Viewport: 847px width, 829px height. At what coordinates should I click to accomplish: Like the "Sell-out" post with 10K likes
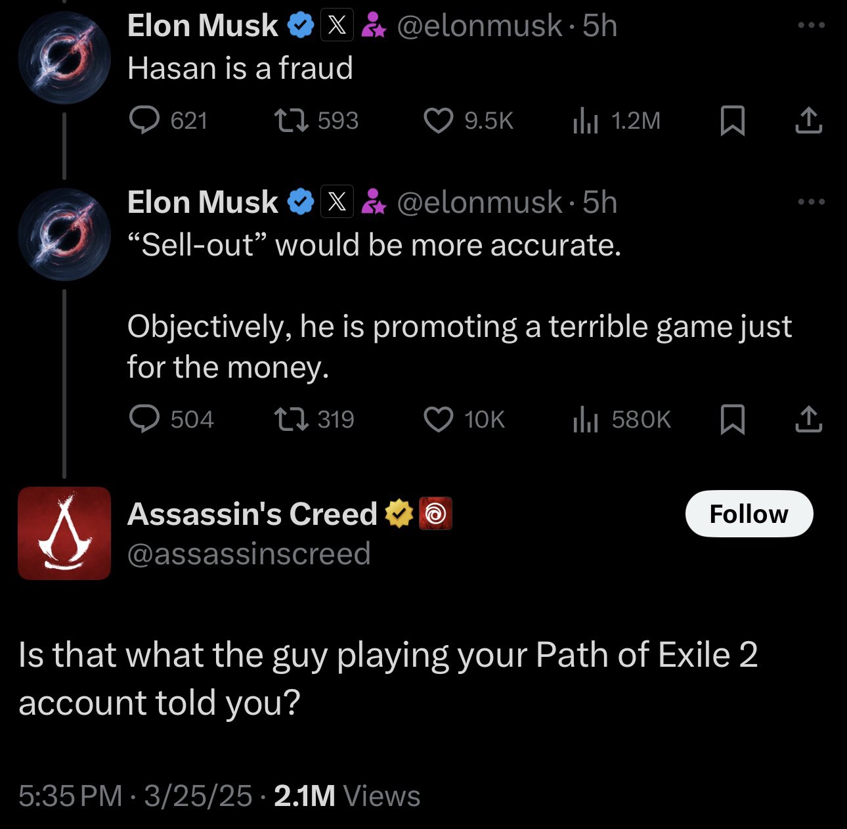[x=438, y=419]
